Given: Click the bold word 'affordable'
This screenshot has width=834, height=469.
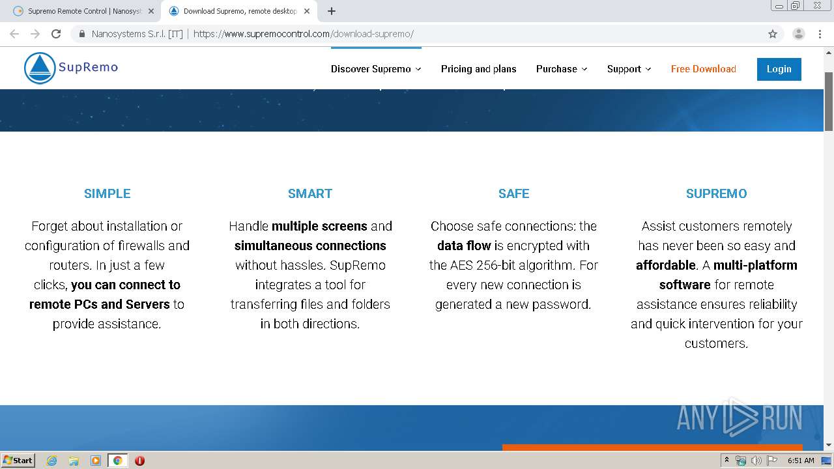Looking at the screenshot, I should [666, 265].
